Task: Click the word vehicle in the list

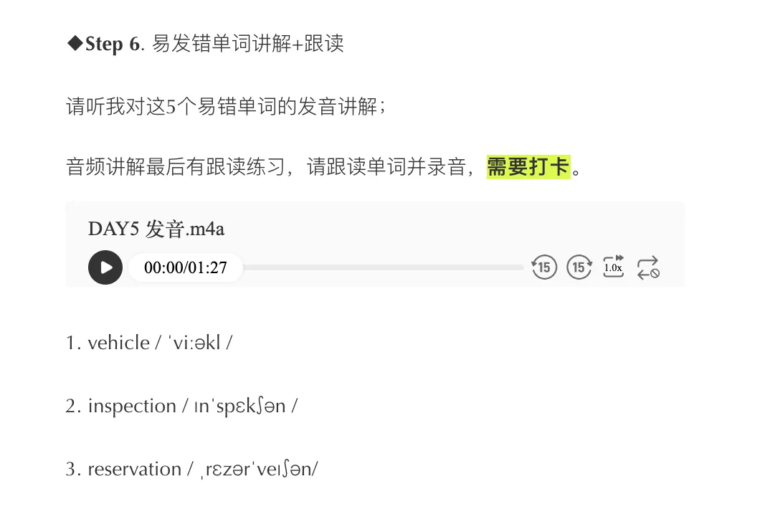Action: tap(119, 343)
